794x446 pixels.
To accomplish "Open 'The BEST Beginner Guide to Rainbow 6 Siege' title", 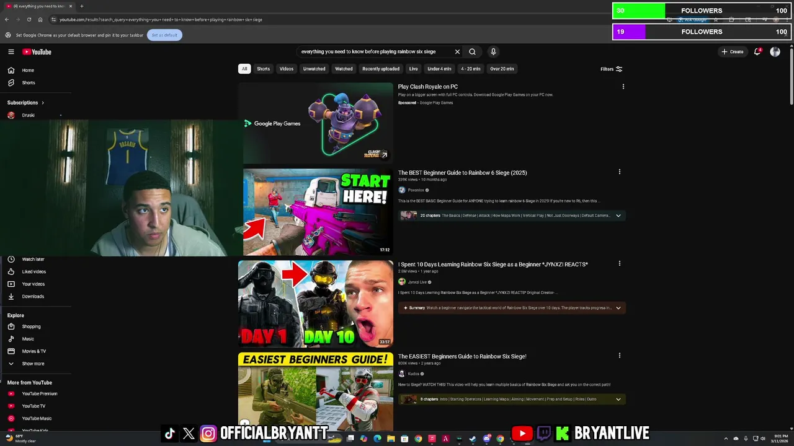I will pos(462,173).
